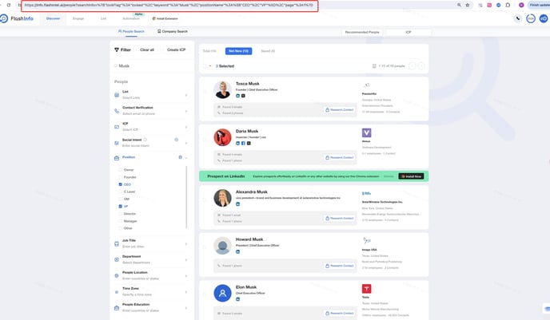Check the GM position checkbox
The image size is (550, 320).
pos(120,199)
